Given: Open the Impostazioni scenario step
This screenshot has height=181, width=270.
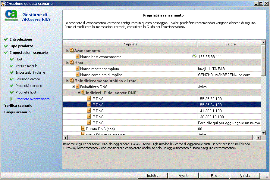Looking at the screenshot, I should click(x=29, y=53).
